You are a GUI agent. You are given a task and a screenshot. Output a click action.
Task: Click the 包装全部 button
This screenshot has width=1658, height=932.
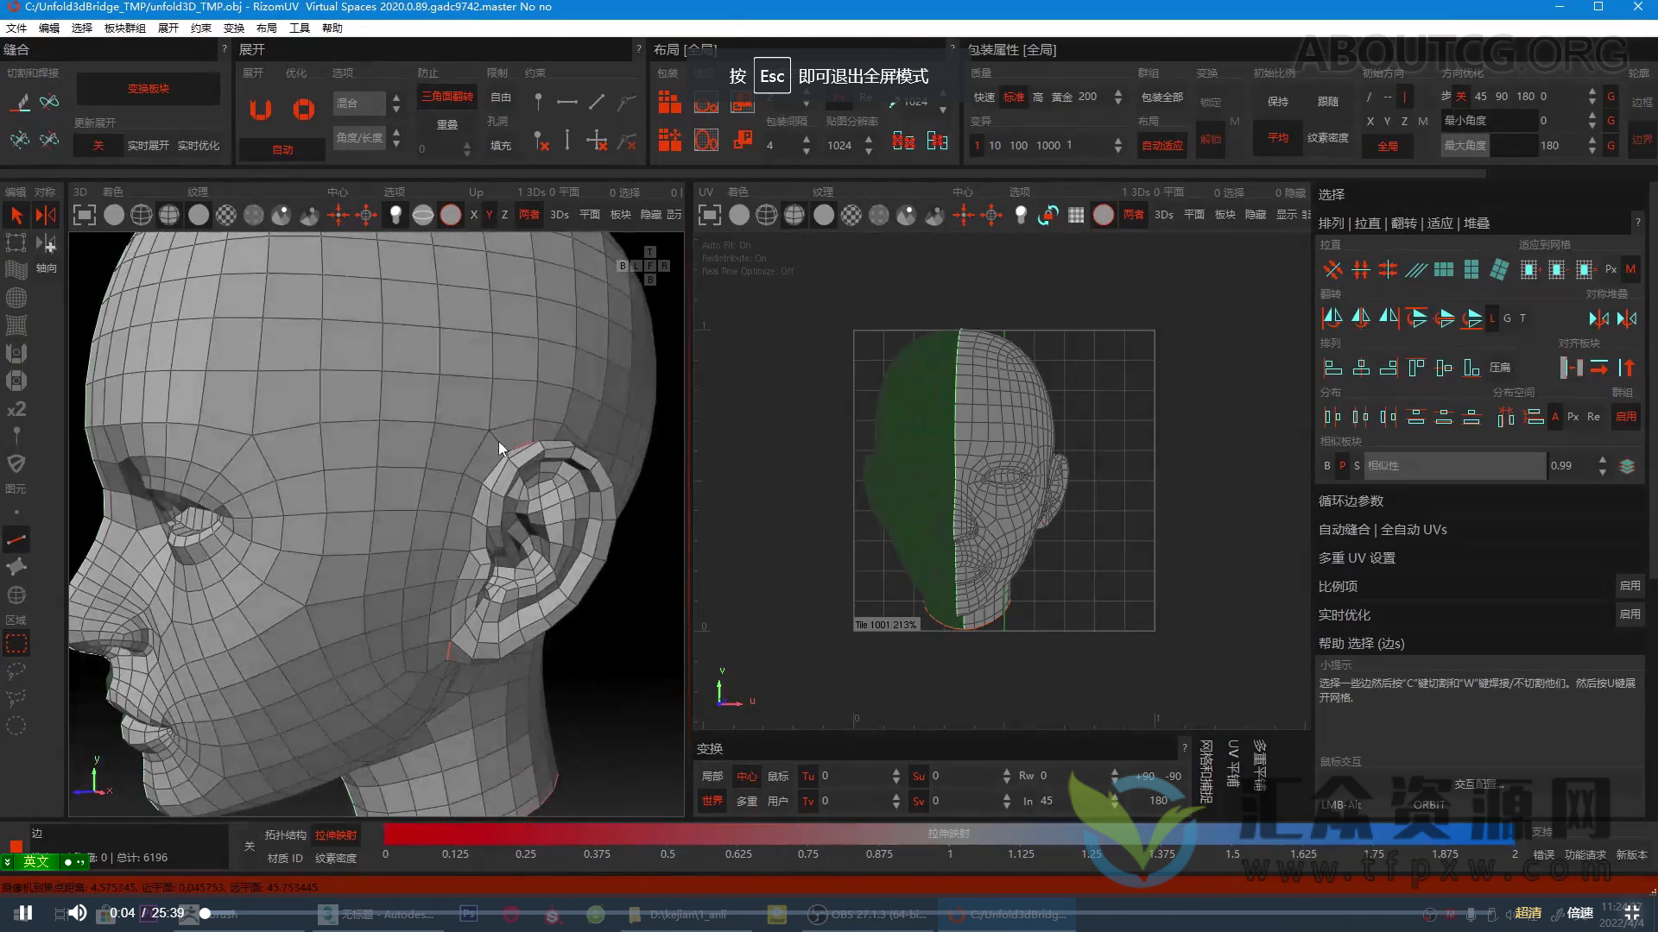pos(1162,98)
